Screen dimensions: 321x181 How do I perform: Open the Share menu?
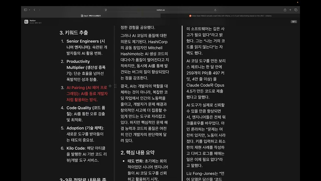(x=285, y=10)
